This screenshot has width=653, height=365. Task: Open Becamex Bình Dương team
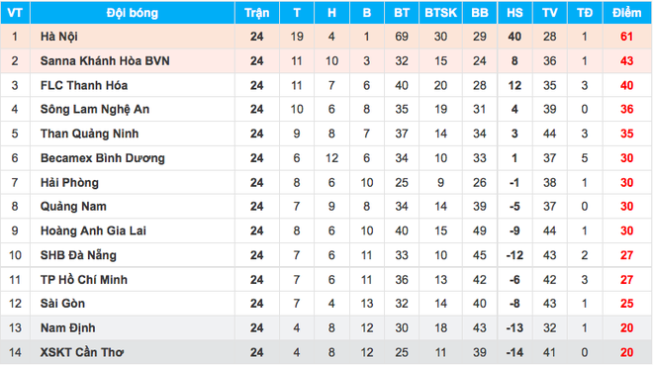103,158
